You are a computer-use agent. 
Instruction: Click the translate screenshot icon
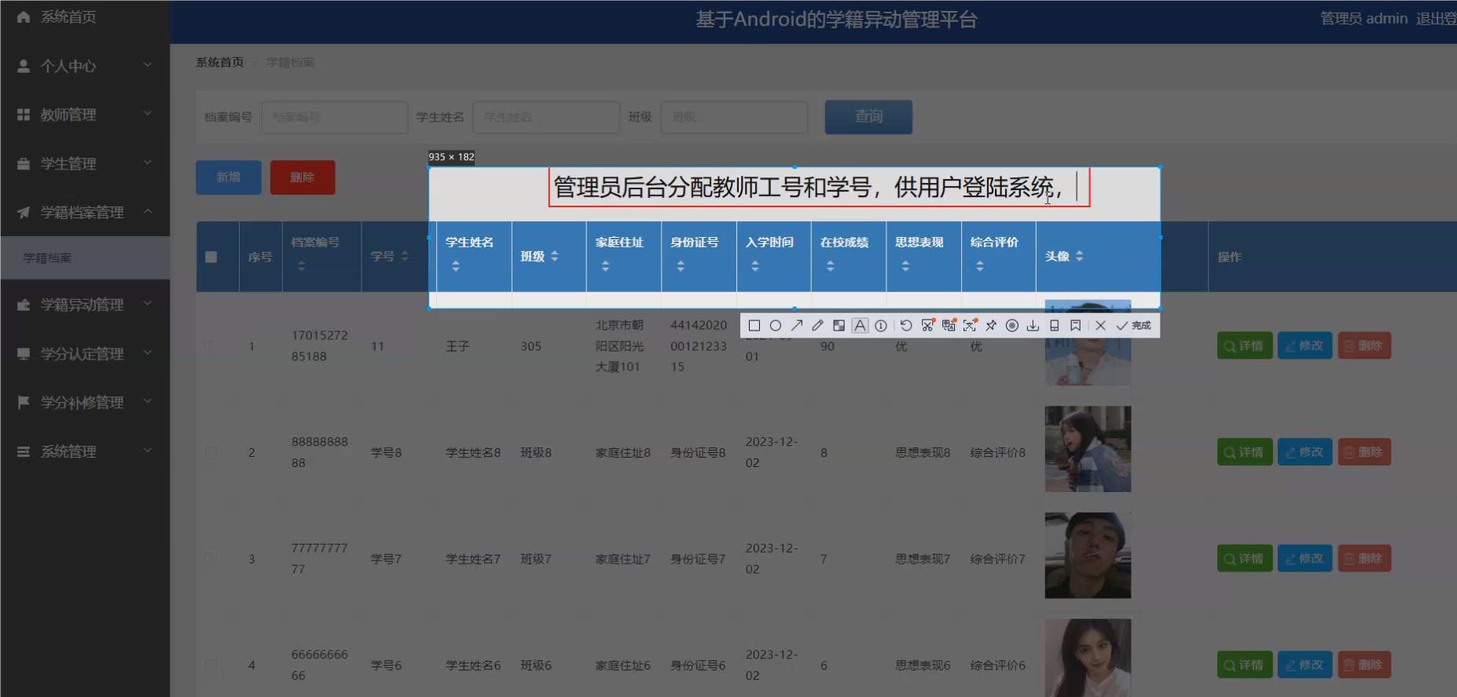click(x=949, y=325)
